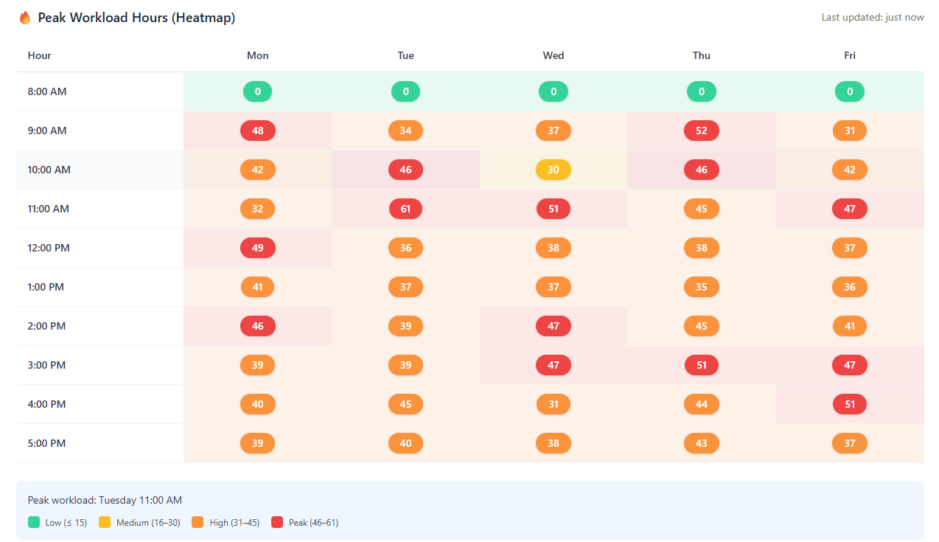Image resolution: width=939 pixels, height=542 pixels.
Task: Select the green zero badge for Monday 8:00 AM
Action: pyautogui.click(x=257, y=91)
